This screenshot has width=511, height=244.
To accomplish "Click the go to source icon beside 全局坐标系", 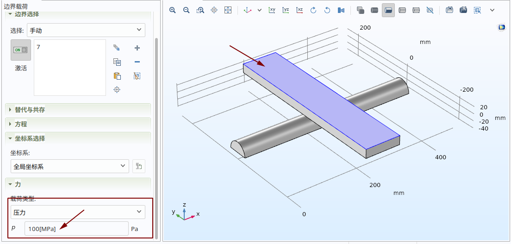I will pos(139,166).
